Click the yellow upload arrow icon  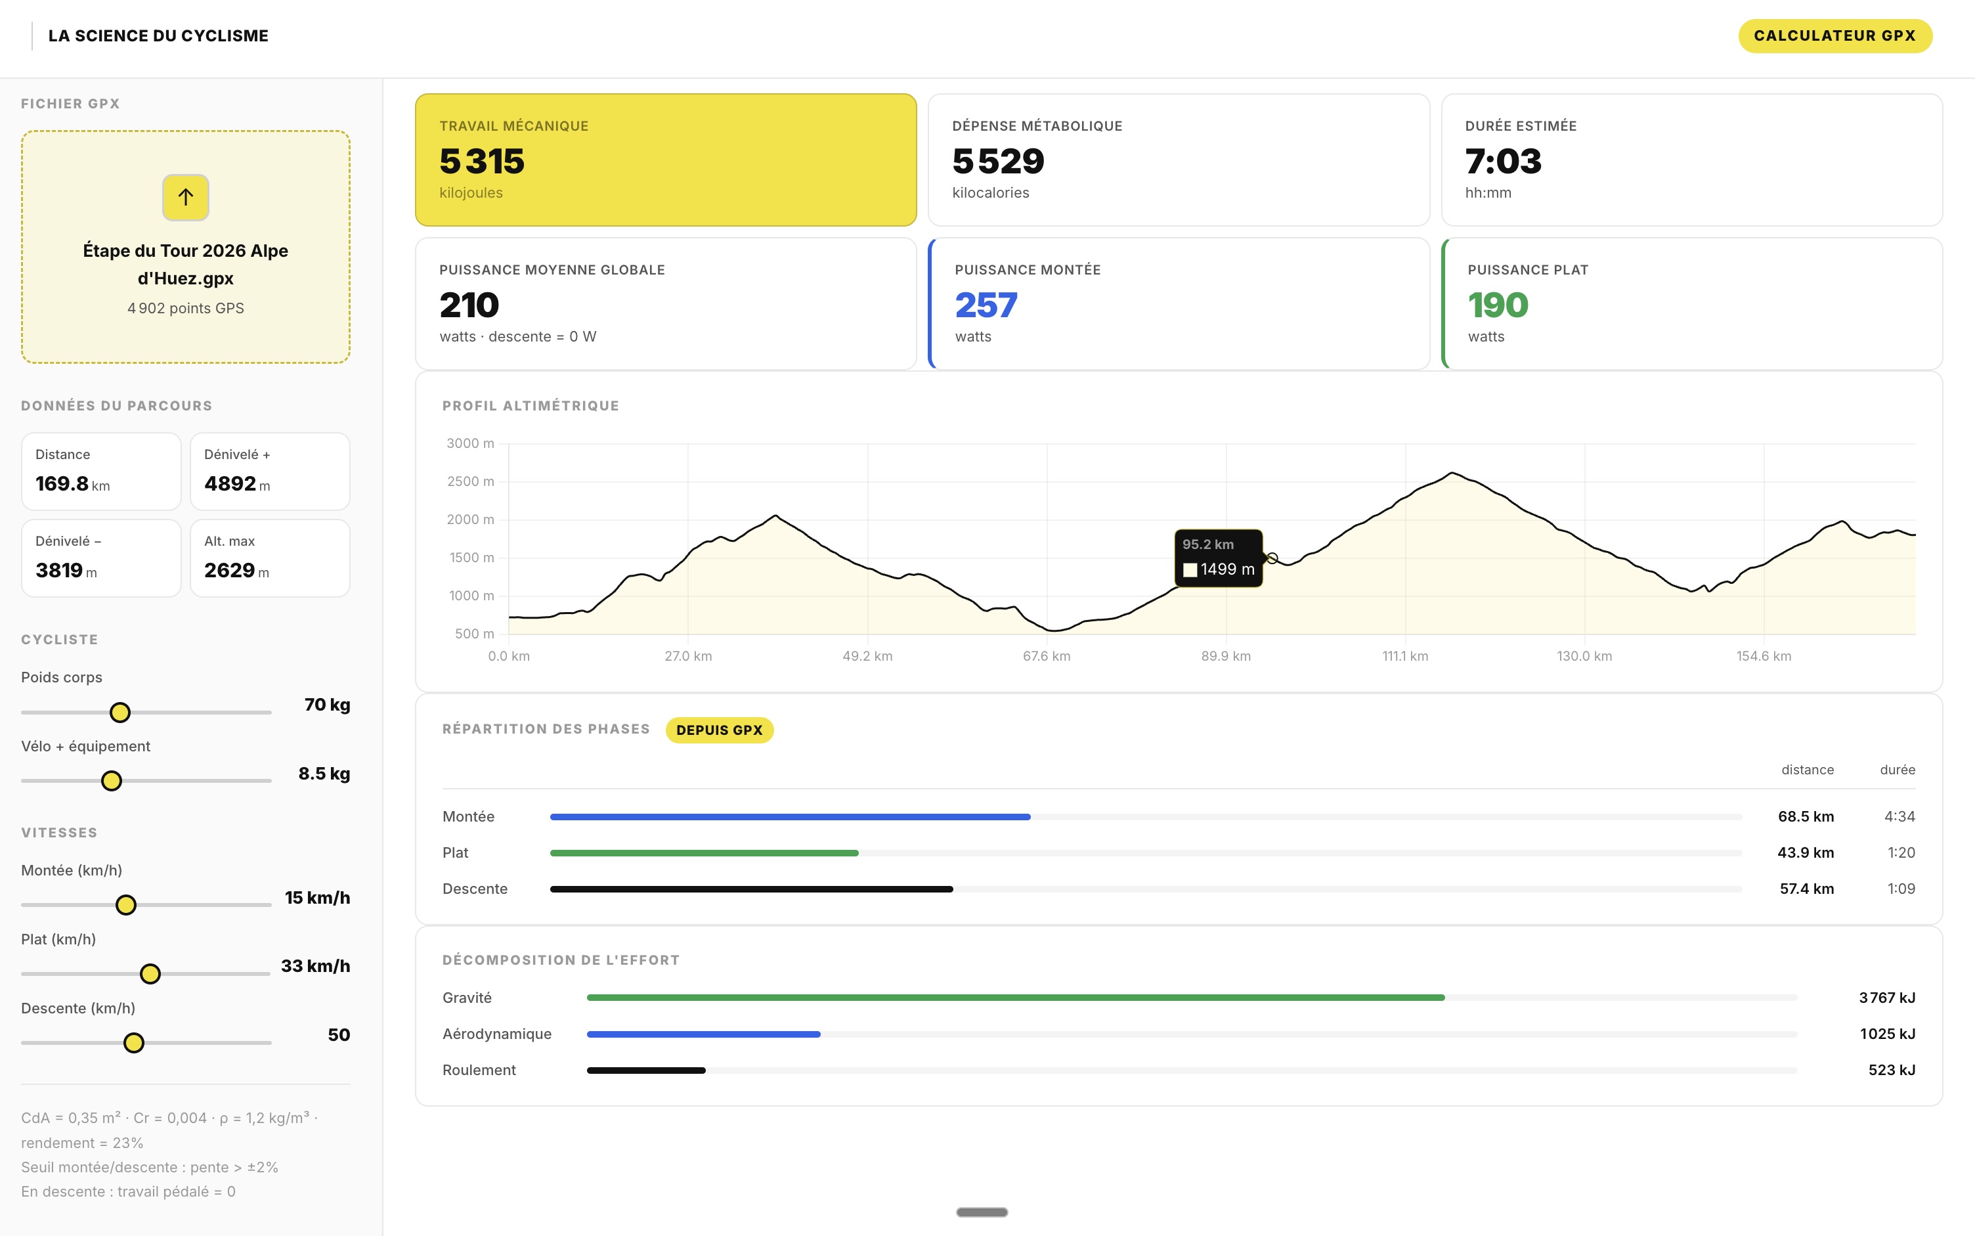tap(186, 197)
